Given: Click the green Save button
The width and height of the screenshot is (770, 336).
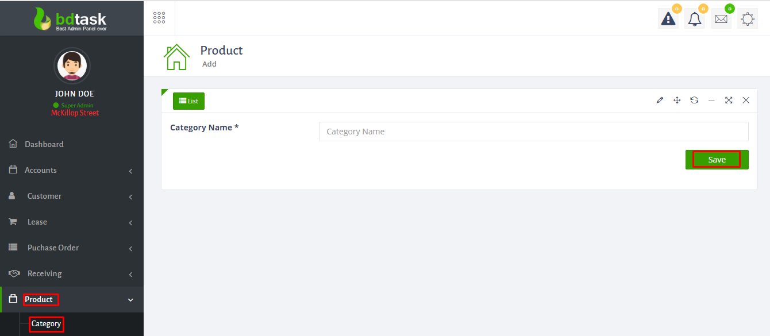Looking at the screenshot, I should [717, 160].
